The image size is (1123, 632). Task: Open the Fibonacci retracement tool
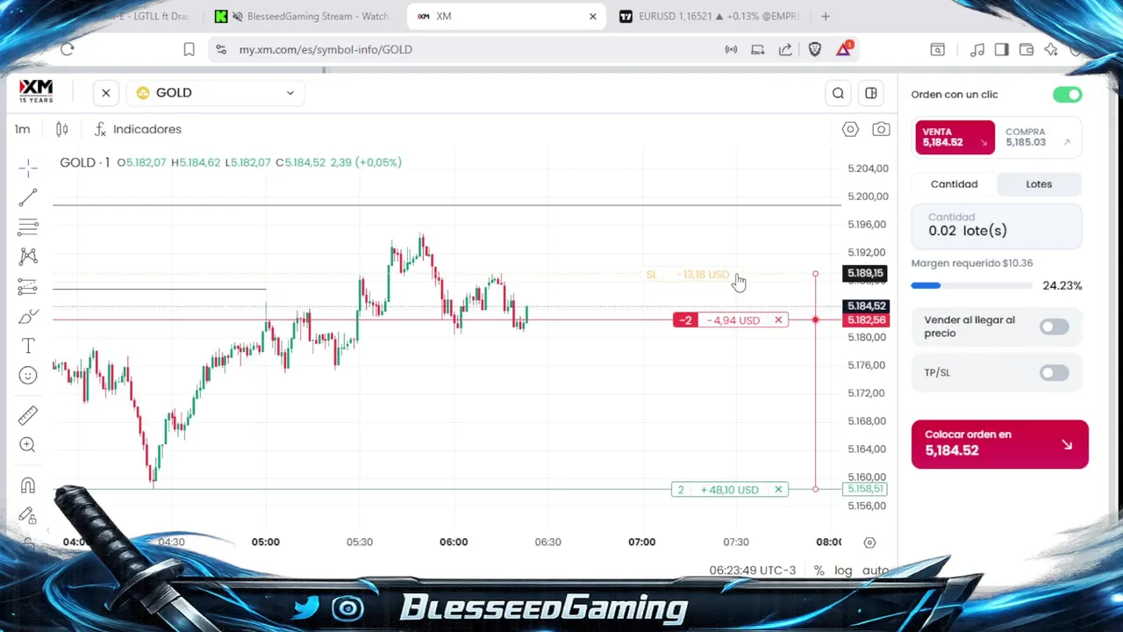point(28,226)
